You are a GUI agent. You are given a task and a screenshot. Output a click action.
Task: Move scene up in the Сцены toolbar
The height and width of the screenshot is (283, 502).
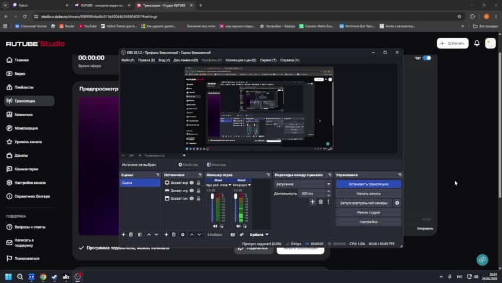pos(149,235)
